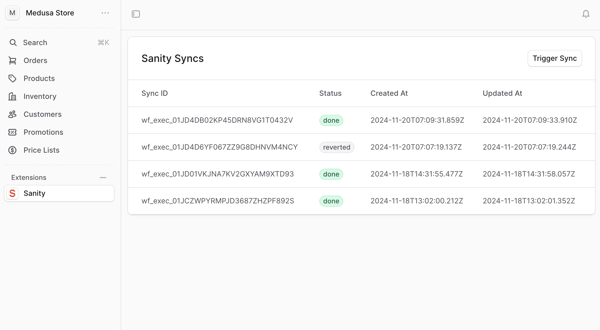
Task: Open store options via ellipsis menu
Action: click(105, 13)
